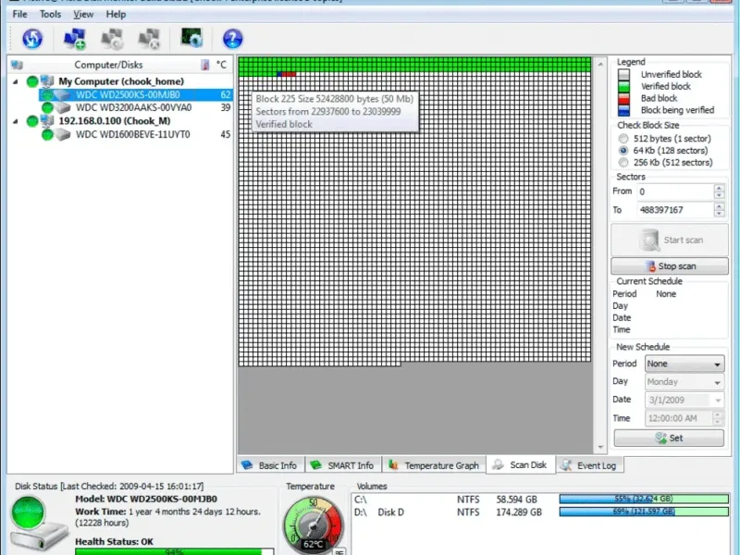The height and width of the screenshot is (555, 740).
Task: Click the Sectors To field showing 488397167
Action: (675, 210)
